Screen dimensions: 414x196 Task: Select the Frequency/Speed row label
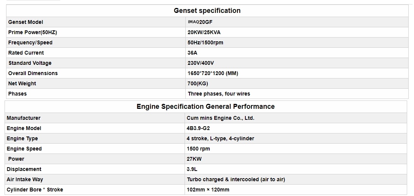(x=30, y=42)
